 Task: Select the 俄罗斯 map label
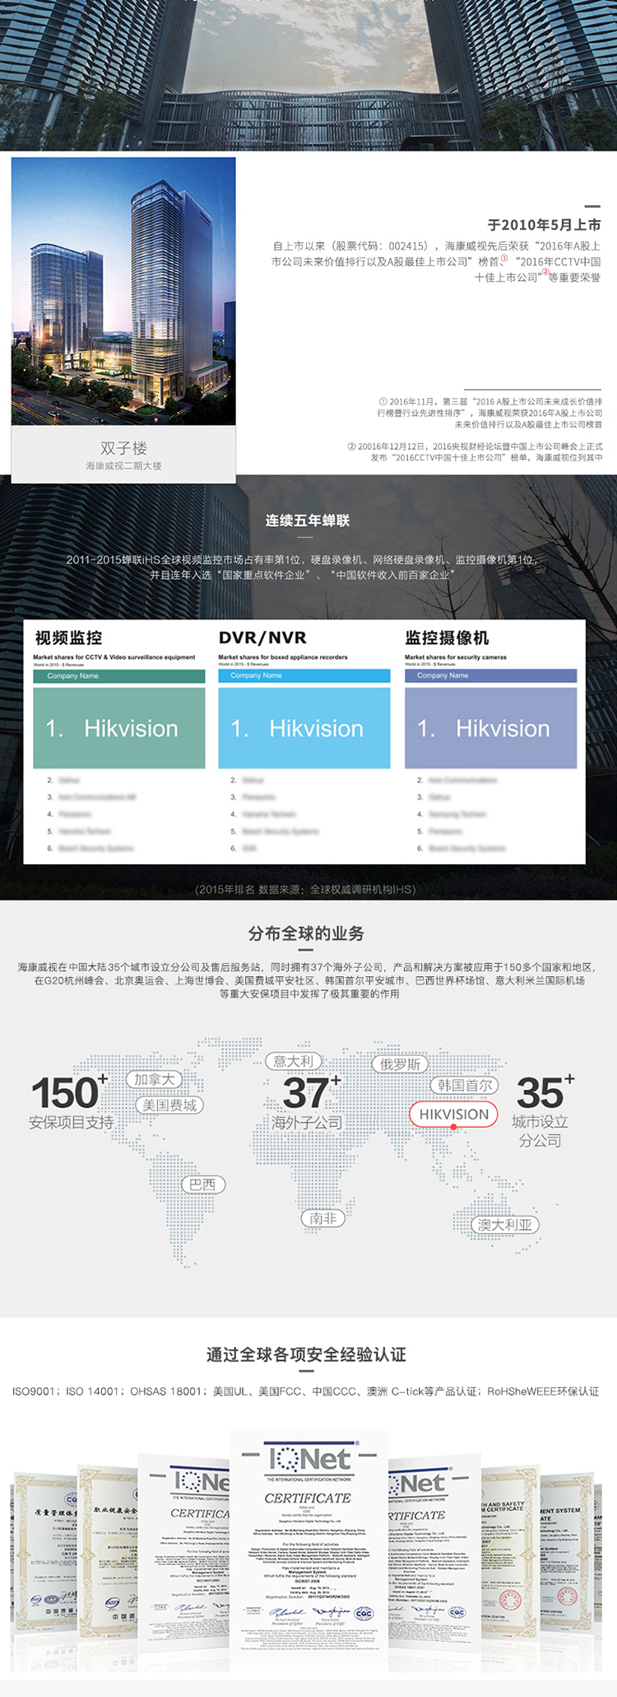(x=401, y=1064)
